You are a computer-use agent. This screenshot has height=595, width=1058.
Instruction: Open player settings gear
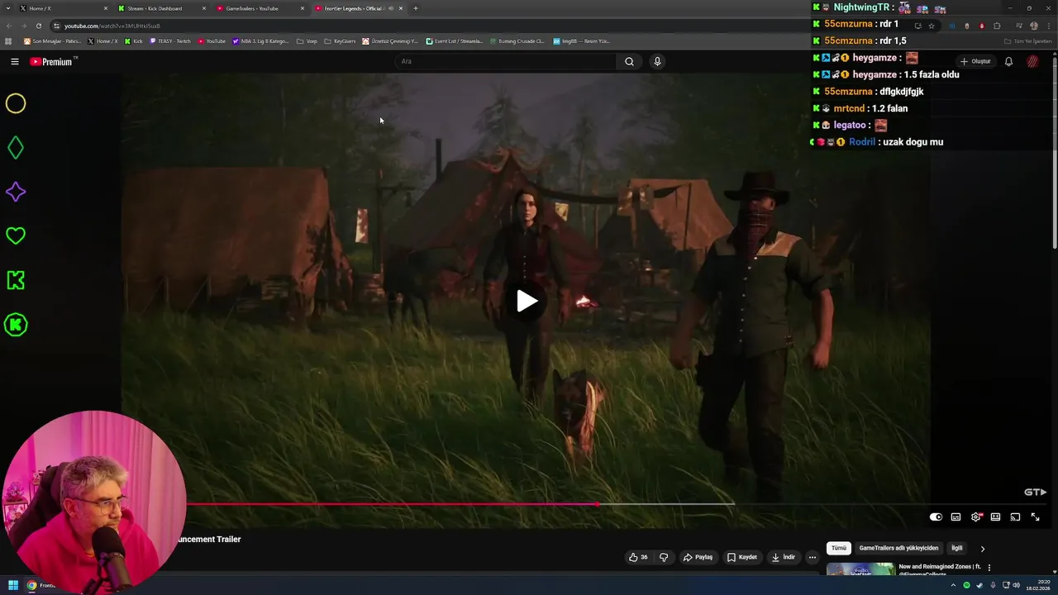point(976,517)
